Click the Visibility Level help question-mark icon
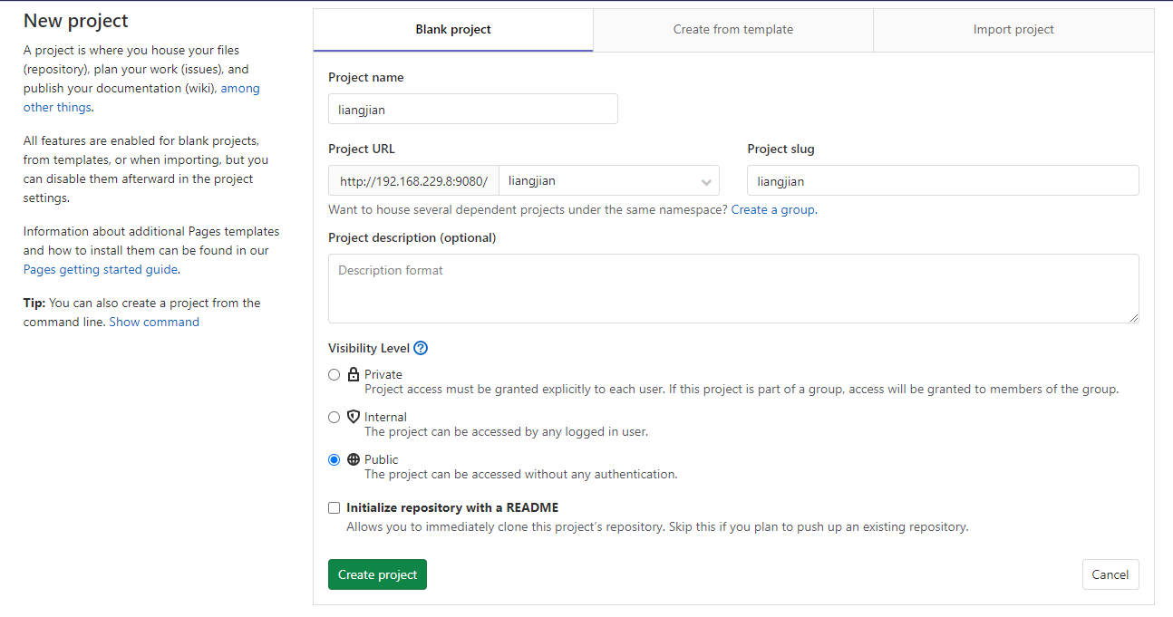 pyautogui.click(x=421, y=348)
